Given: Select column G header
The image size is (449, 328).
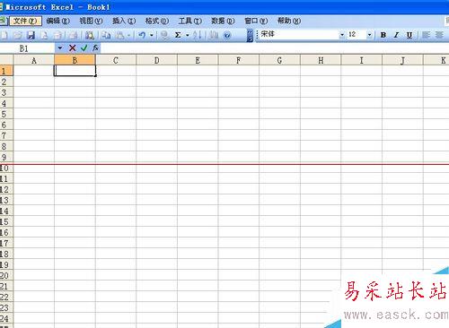Looking at the screenshot, I should (x=279, y=60).
